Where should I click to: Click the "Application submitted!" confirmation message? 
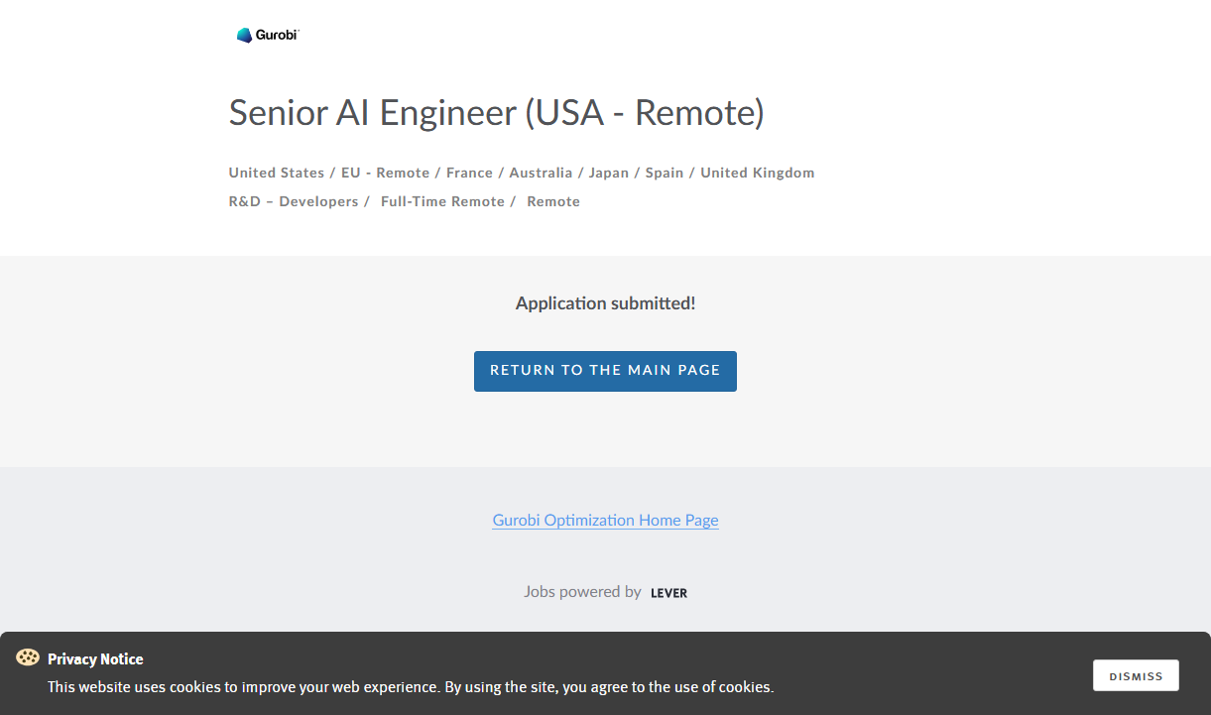click(605, 303)
